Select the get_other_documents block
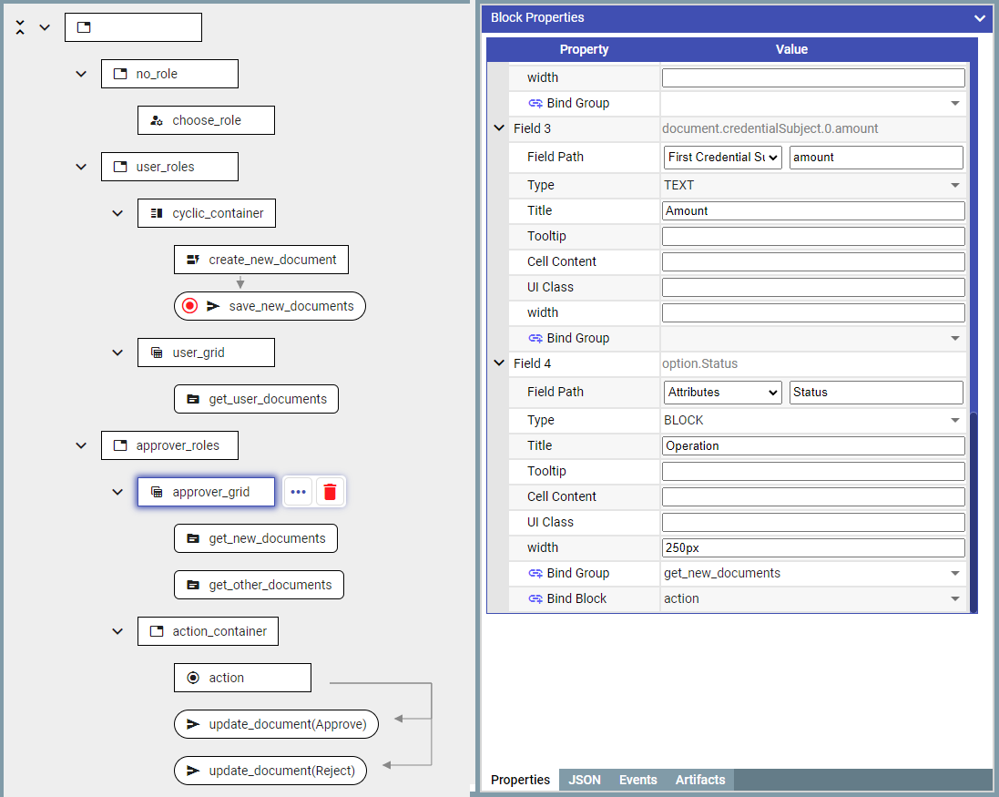This screenshot has width=999, height=797. click(x=259, y=585)
